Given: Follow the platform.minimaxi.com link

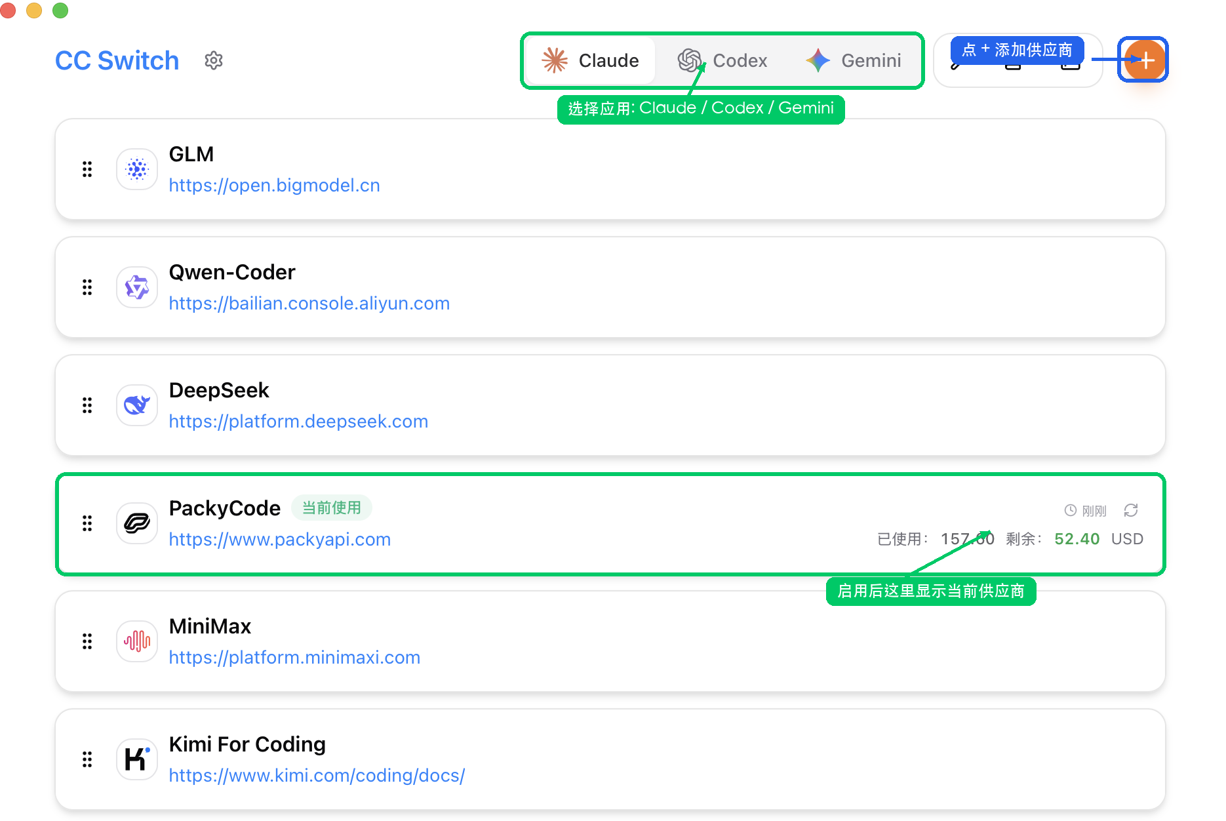Looking at the screenshot, I should pyautogui.click(x=294, y=658).
